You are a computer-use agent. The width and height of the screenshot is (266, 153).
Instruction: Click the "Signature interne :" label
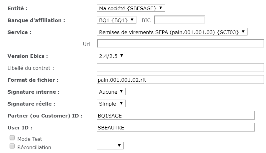pos(33,92)
